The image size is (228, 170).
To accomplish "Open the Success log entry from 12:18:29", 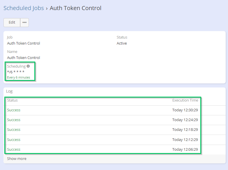I will pyautogui.click(x=14, y=129).
